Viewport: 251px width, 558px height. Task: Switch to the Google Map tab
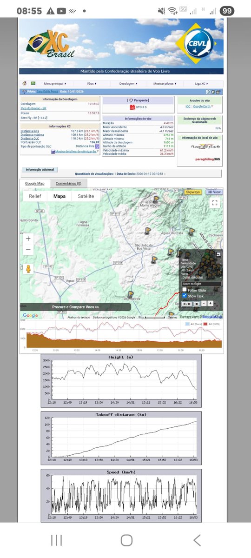[x=35, y=183]
